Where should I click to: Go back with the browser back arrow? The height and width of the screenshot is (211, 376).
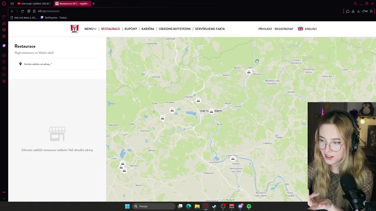pos(12,11)
